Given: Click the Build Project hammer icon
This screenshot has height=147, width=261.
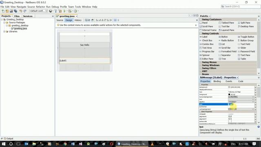Looking at the screenshot, I should 56,11.
